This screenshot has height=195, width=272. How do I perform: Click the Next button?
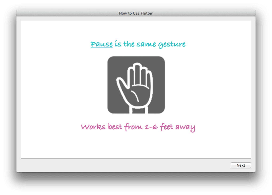coord(241,165)
